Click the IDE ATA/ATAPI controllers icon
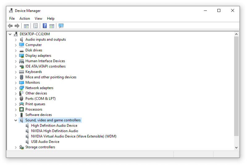The image size is (247, 165). (21, 66)
